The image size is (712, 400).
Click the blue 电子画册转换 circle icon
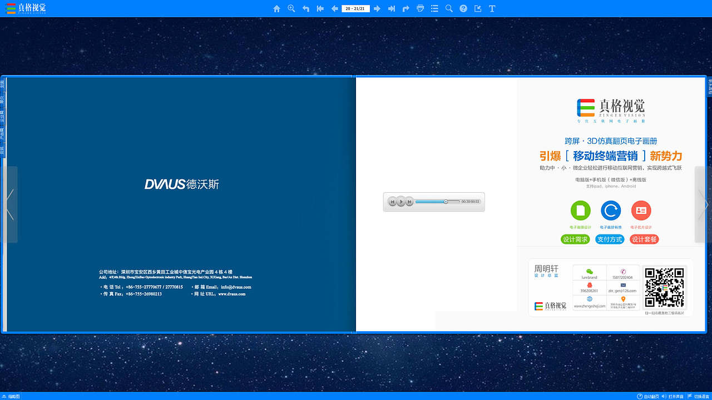click(611, 211)
